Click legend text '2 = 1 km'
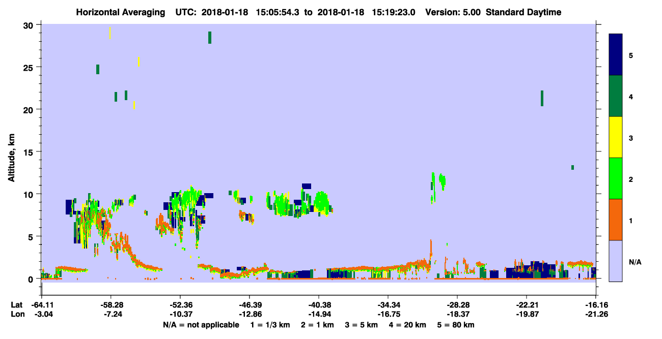This screenshot has width=662, height=339. (x=317, y=325)
